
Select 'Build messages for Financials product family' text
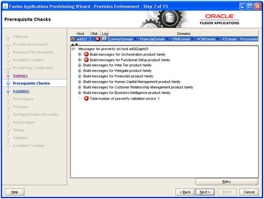pyautogui.click(x=118, y=76)
